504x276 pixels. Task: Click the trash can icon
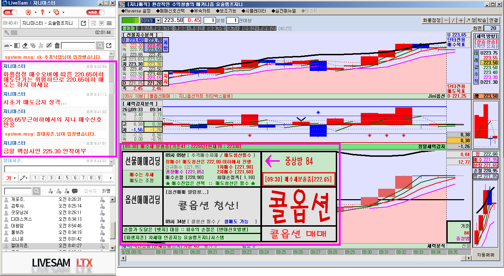[x=57, y=46]
